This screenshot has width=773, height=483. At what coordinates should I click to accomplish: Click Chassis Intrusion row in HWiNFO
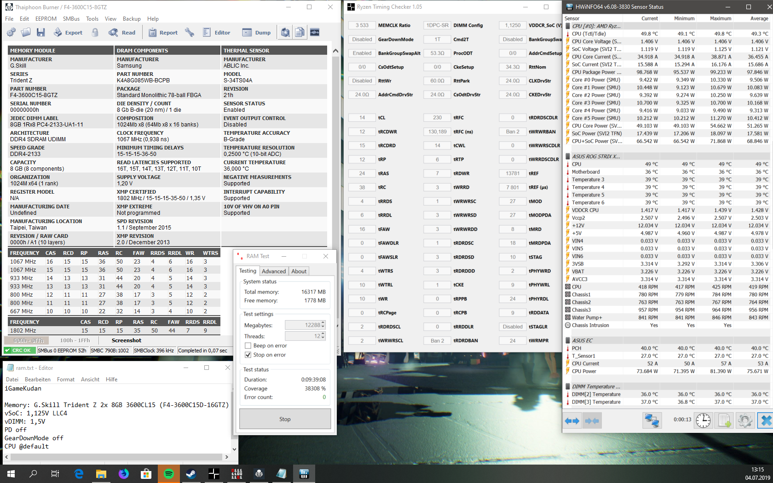667,326
